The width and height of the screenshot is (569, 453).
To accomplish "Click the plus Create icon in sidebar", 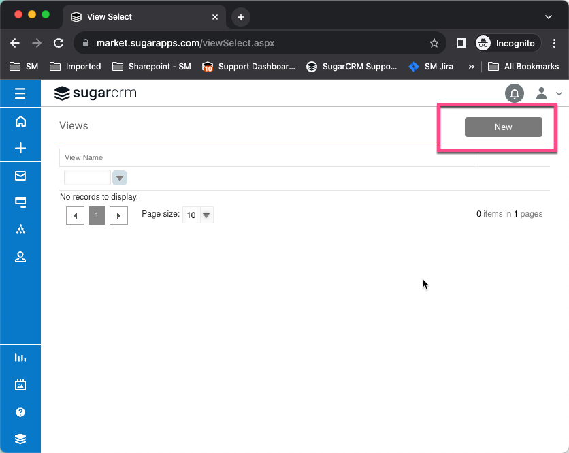I will click(20, 148).
